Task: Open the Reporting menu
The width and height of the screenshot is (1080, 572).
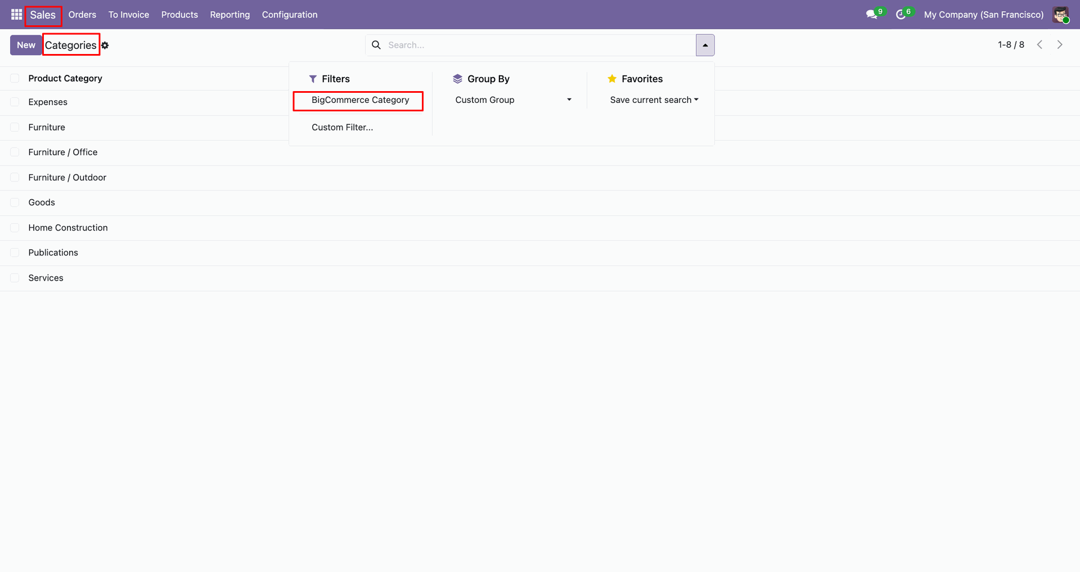Action: [230, 15]
